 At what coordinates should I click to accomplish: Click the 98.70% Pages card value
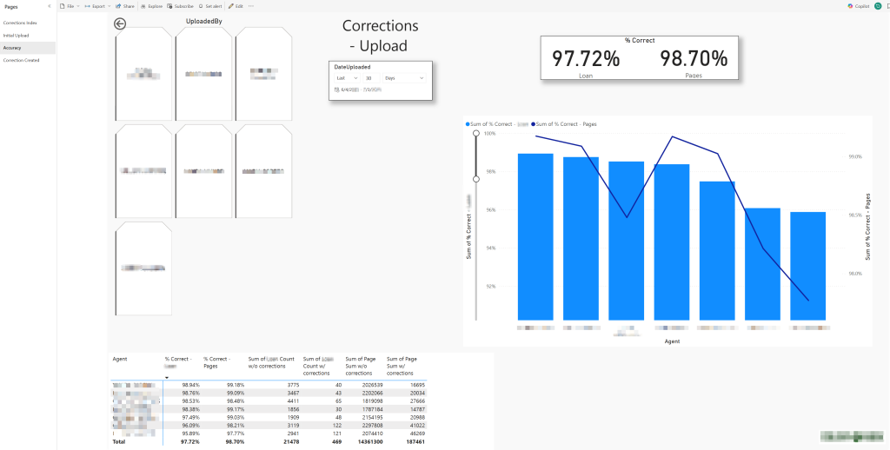coord(694,58)
